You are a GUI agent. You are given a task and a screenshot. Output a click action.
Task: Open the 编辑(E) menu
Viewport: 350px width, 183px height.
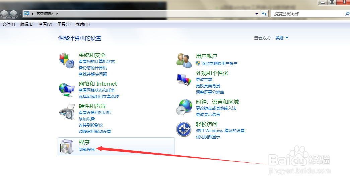(x=27, y=24)
